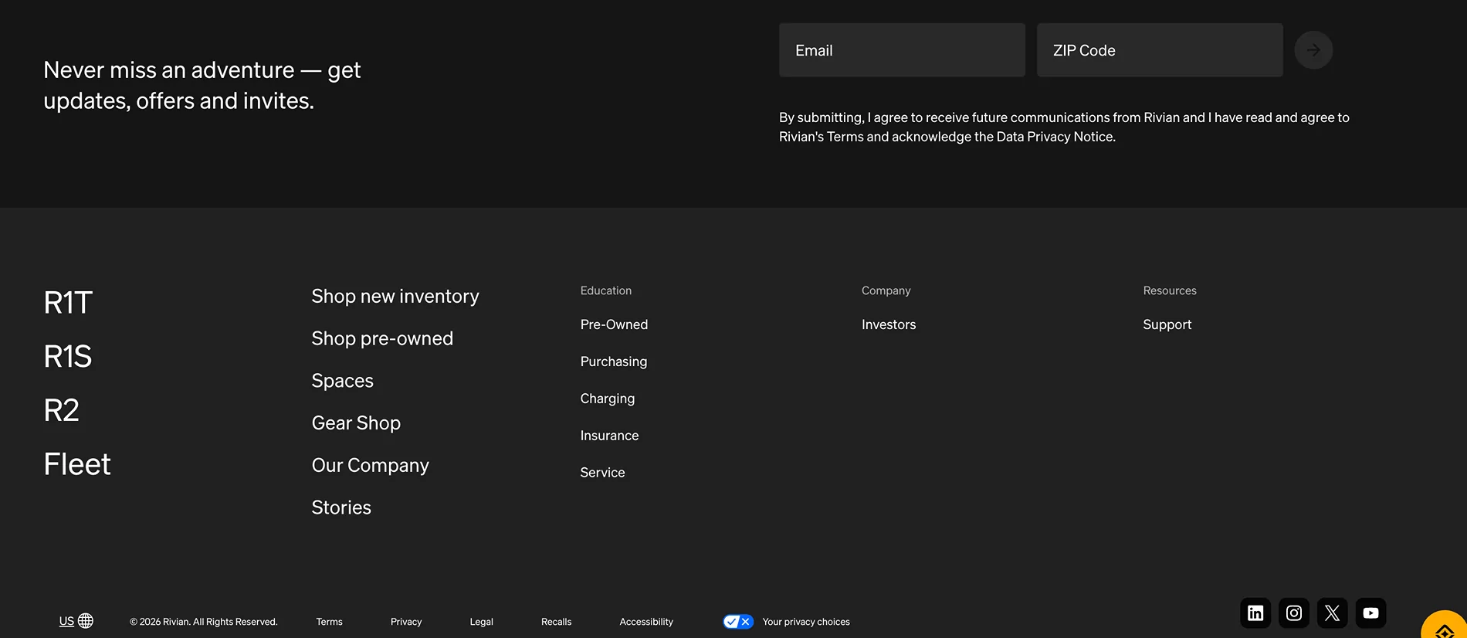
Task: Open Support under Resources
Action: [x=1167, y=324]
